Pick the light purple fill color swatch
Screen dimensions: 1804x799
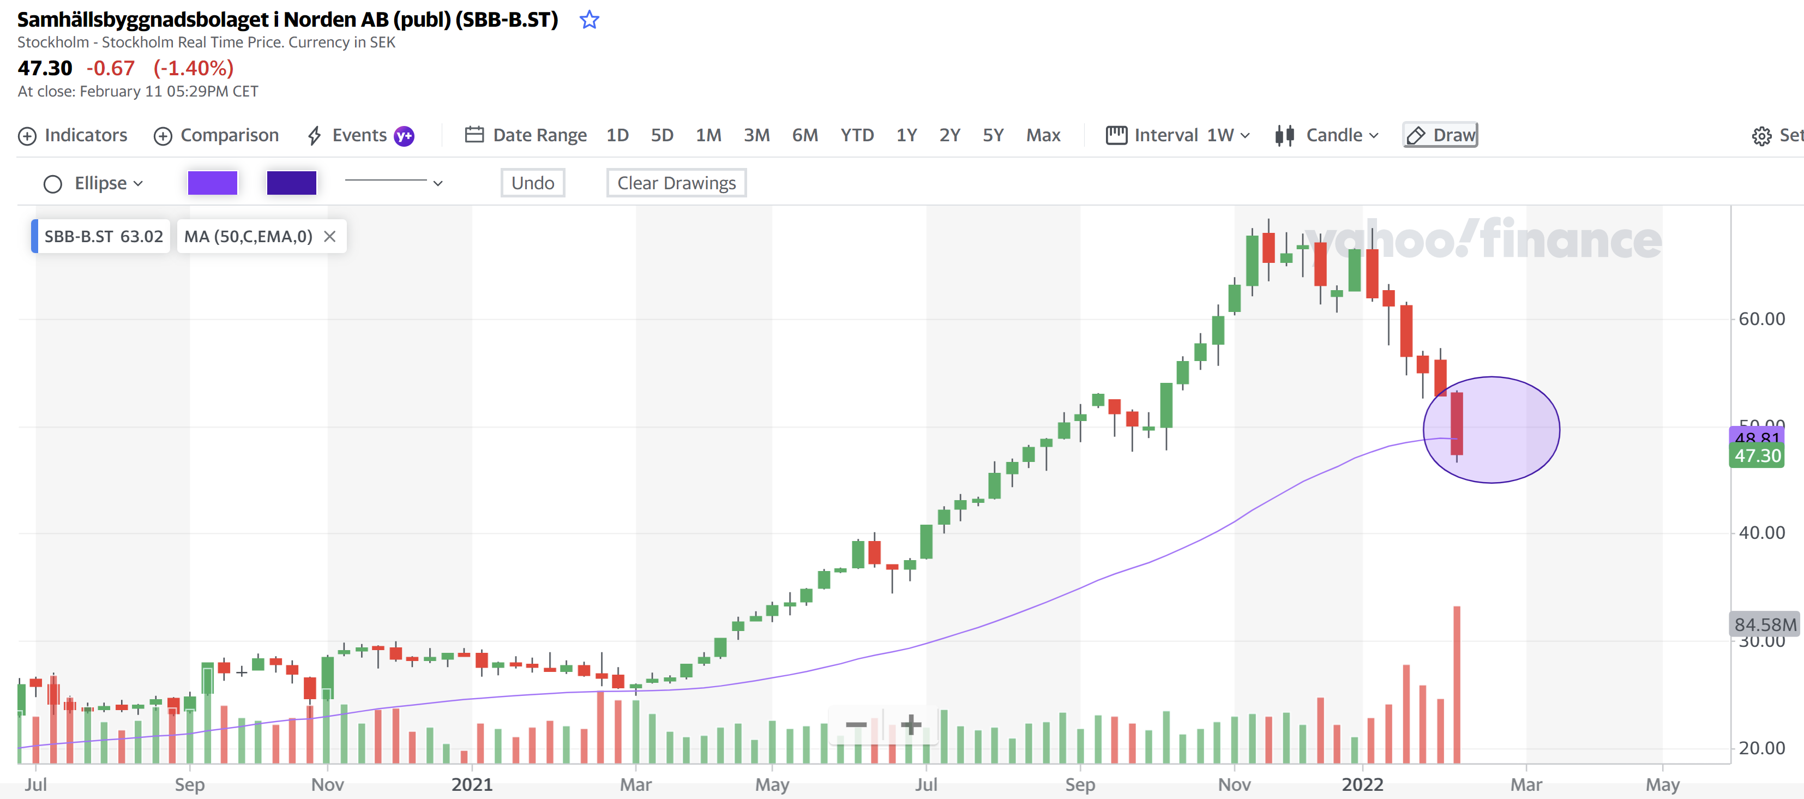pos(213,183)
